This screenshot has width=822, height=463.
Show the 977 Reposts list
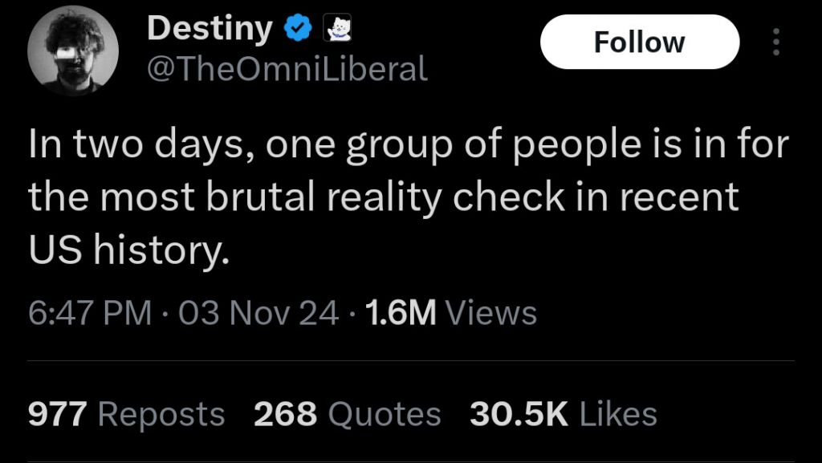(x=126, y=414)
